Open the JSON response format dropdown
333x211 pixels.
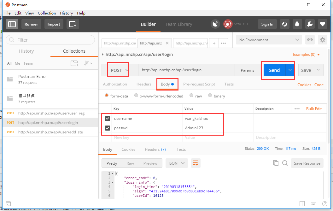point(177,163)
